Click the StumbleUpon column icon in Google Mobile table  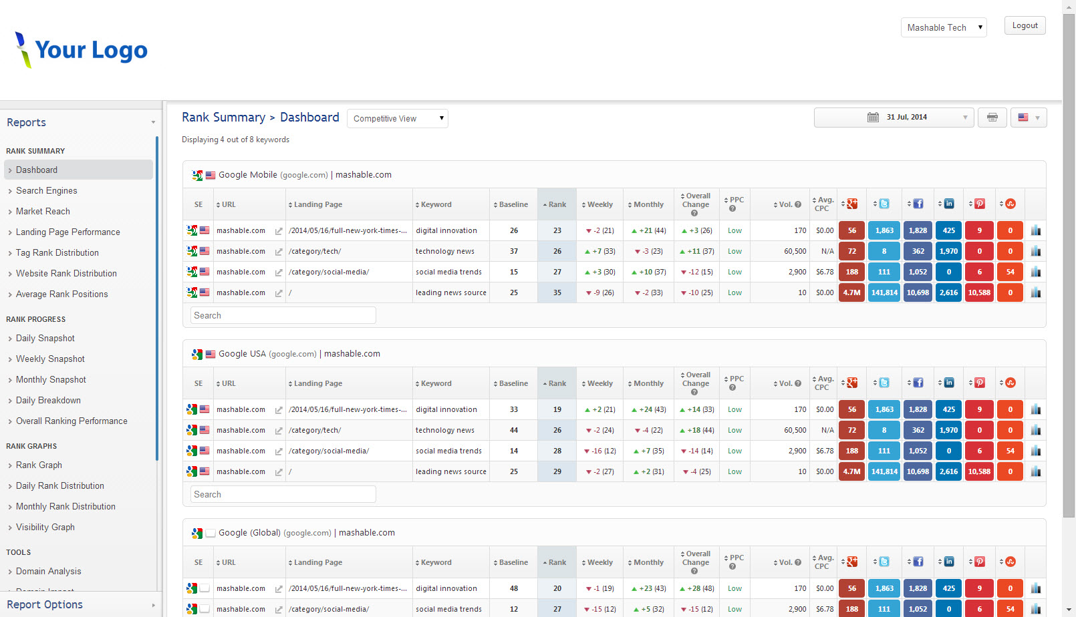click(x=1011, y=204)
